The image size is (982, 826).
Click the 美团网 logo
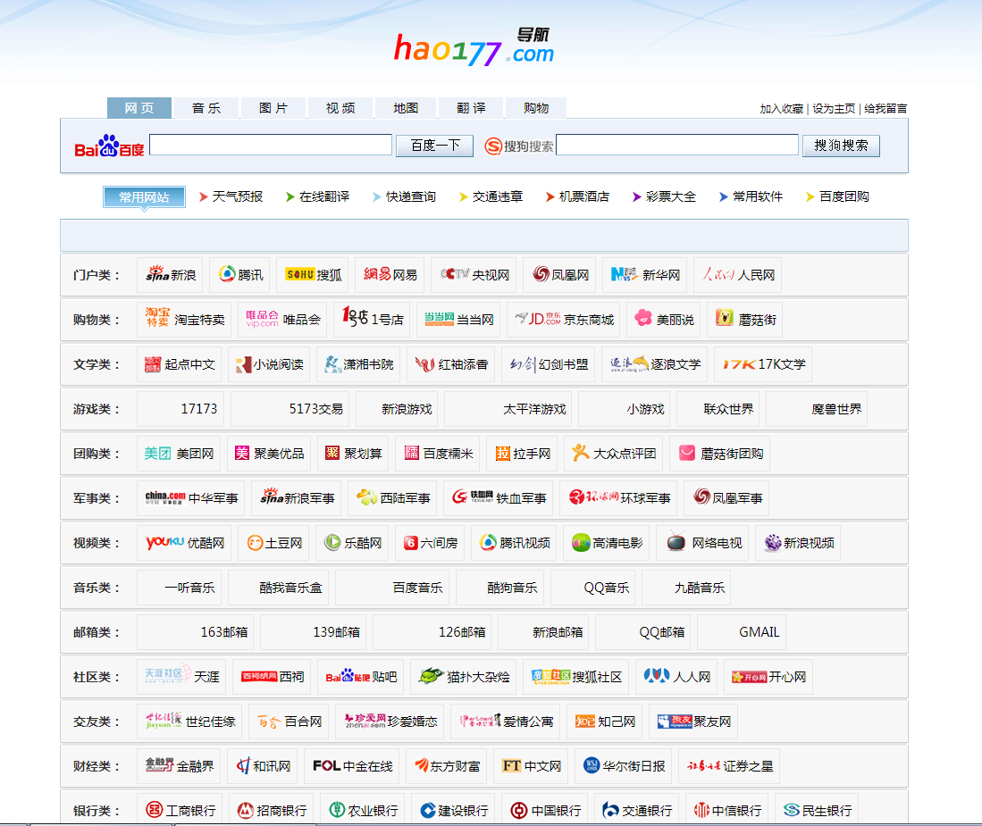click(157, 453)
